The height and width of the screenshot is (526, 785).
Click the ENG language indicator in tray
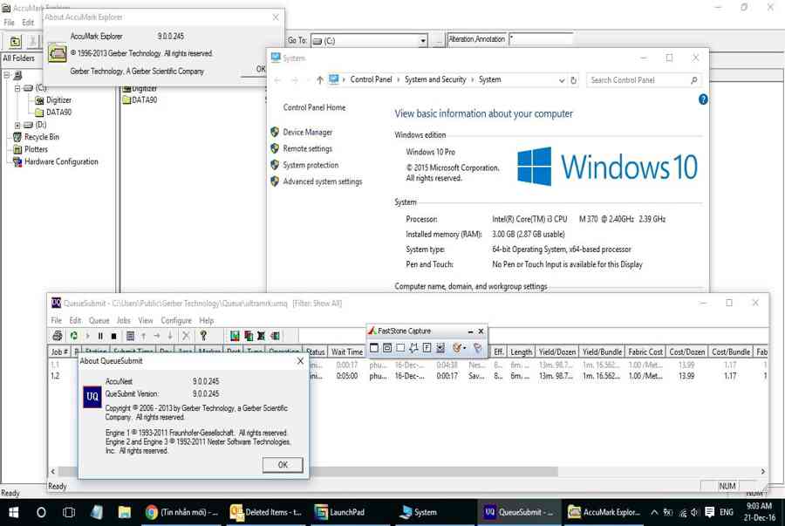(x=727, y=512)
